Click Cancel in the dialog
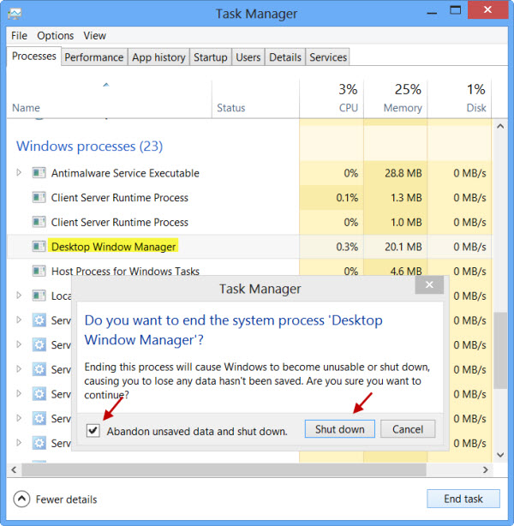This screenshot has height=526, width=514. click(408, 429)
